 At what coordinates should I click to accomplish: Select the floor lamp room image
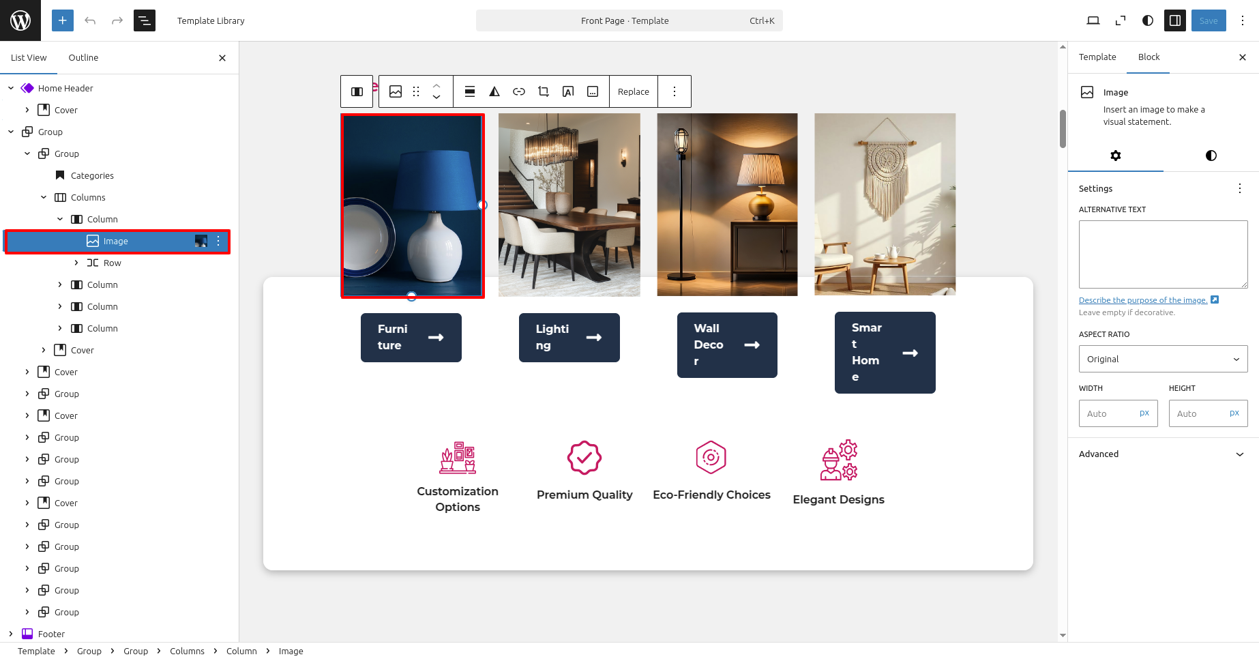tap(727, 204)
